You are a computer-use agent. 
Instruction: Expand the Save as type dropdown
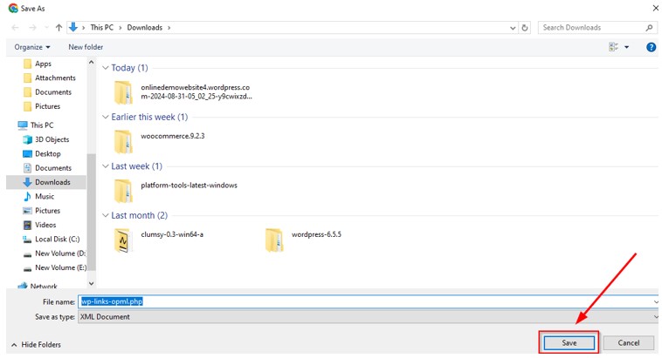tap(655, 317)
